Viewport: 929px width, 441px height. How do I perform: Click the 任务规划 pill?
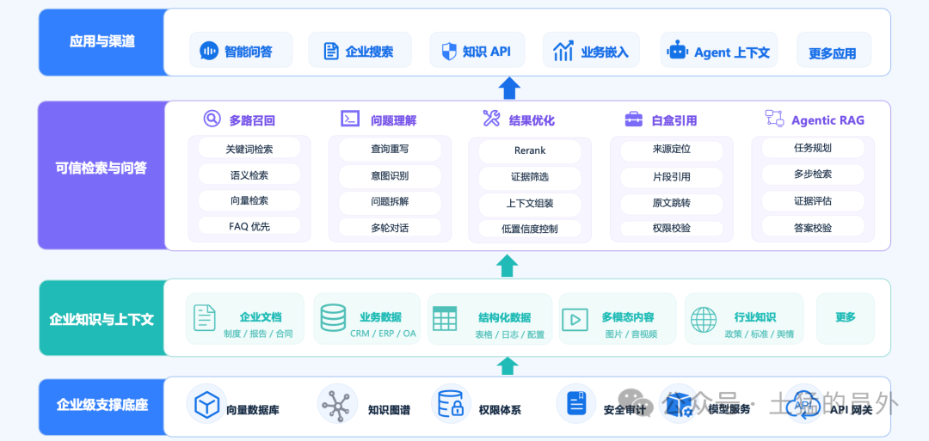(x=813, y=148)
